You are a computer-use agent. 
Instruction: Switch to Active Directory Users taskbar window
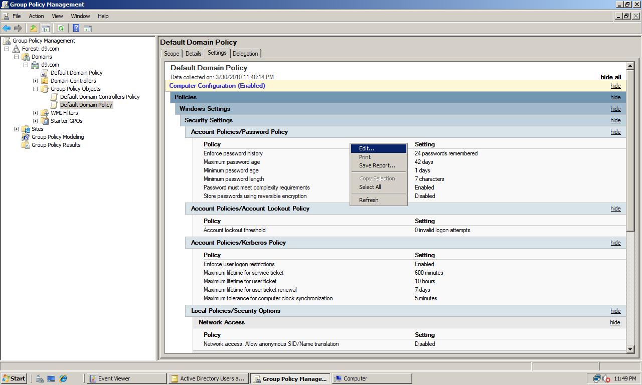(x=209, y=378)
